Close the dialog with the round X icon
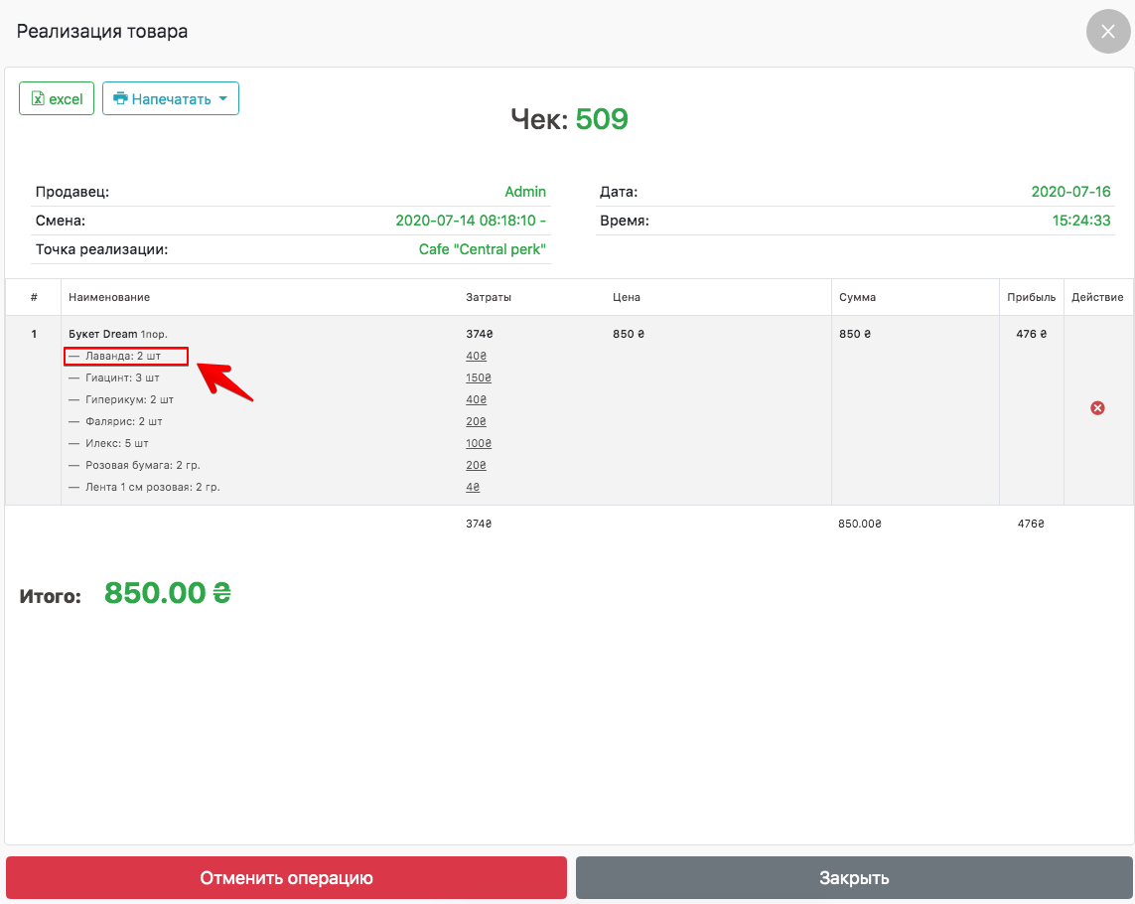The width and height of the screenshot is (1135, 904). pos(1108,31)
